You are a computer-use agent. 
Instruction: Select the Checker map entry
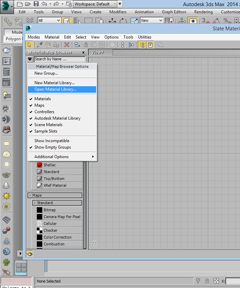click(50, 230)
